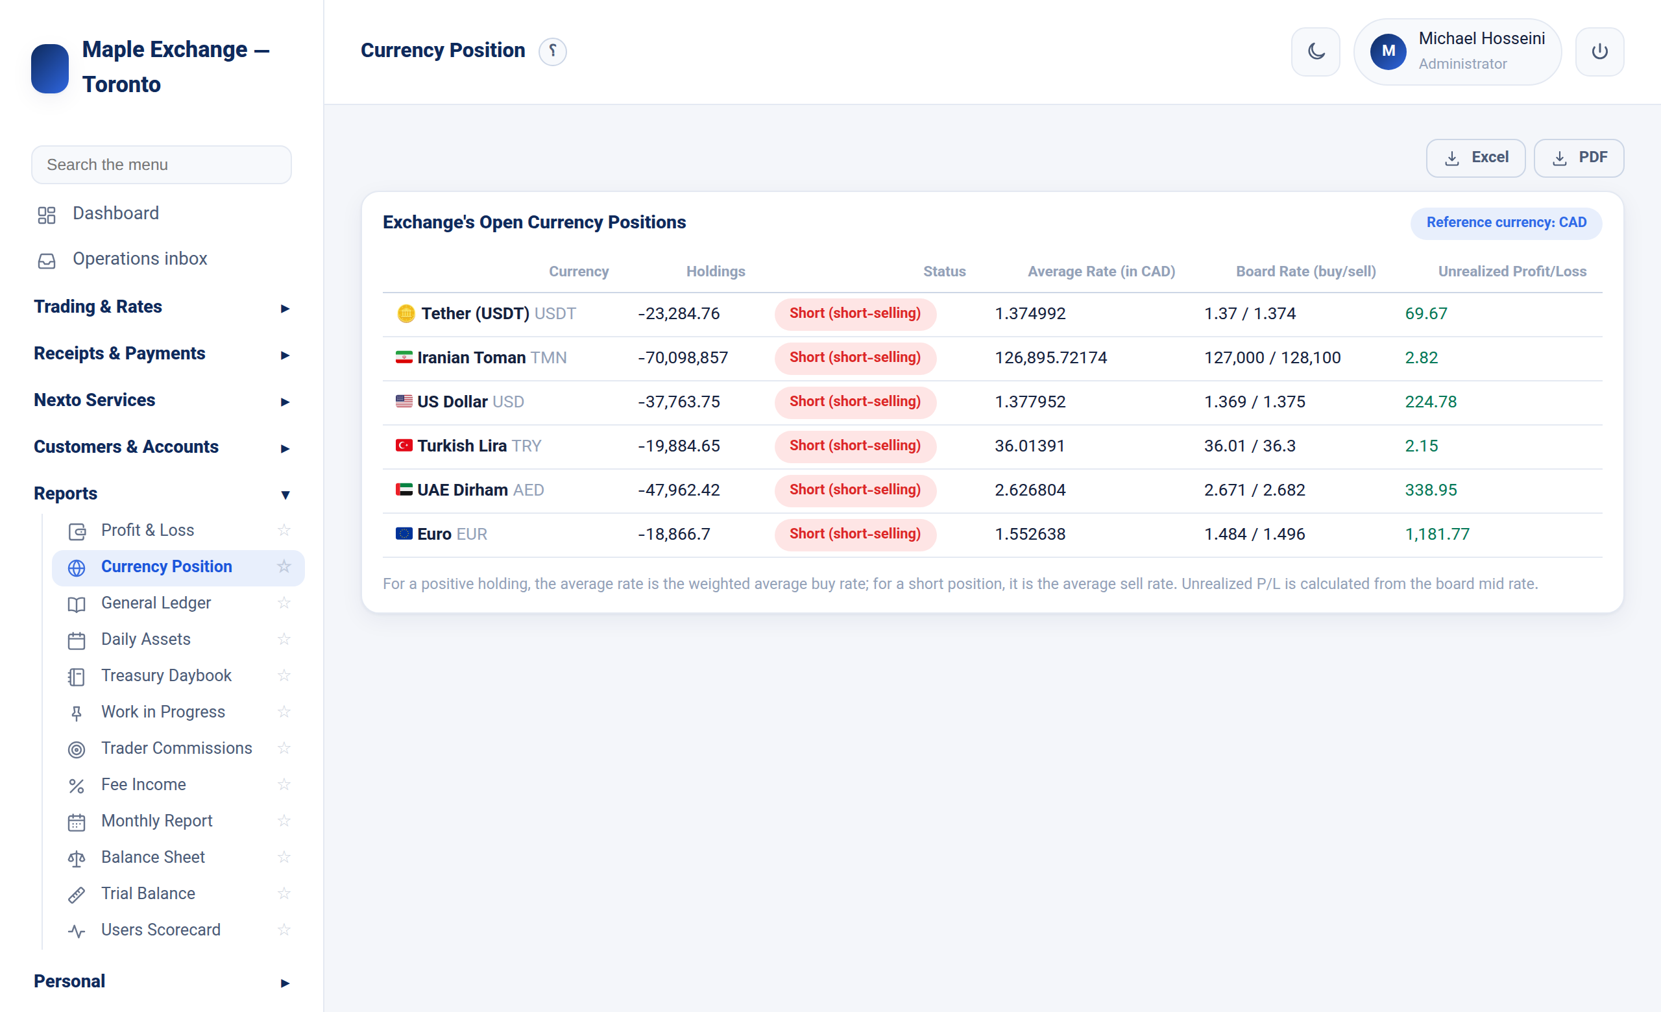Click the Balance Sheet scales icon

77,858
